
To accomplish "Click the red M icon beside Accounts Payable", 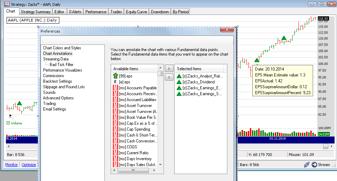I will (x=116, y=88).
